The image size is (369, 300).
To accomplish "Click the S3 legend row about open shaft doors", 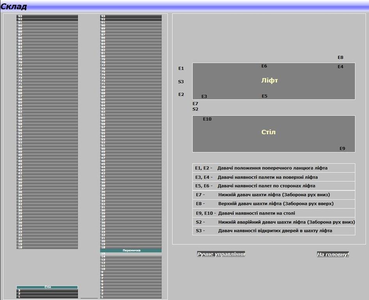I will 273,230.
